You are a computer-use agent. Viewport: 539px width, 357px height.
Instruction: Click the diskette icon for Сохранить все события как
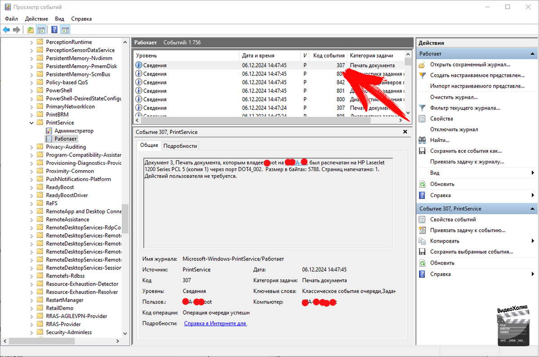coord(422,151)
